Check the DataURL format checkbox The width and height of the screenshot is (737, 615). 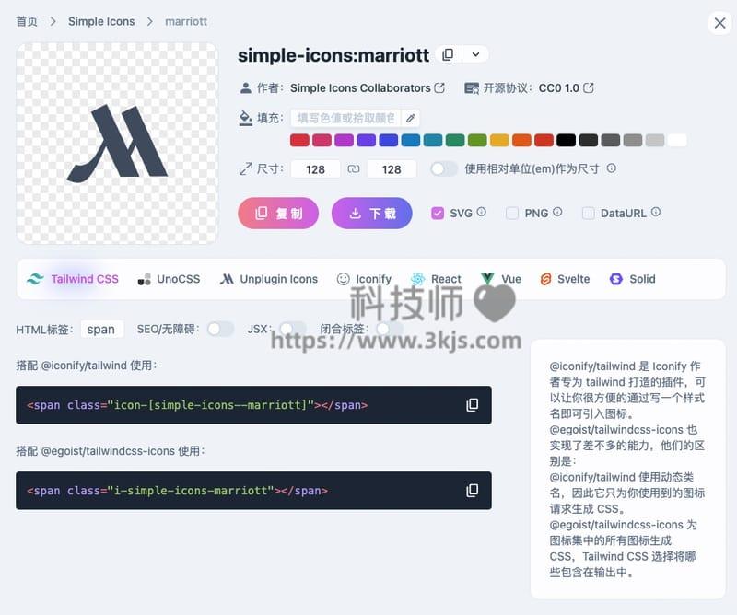[588, 214]
